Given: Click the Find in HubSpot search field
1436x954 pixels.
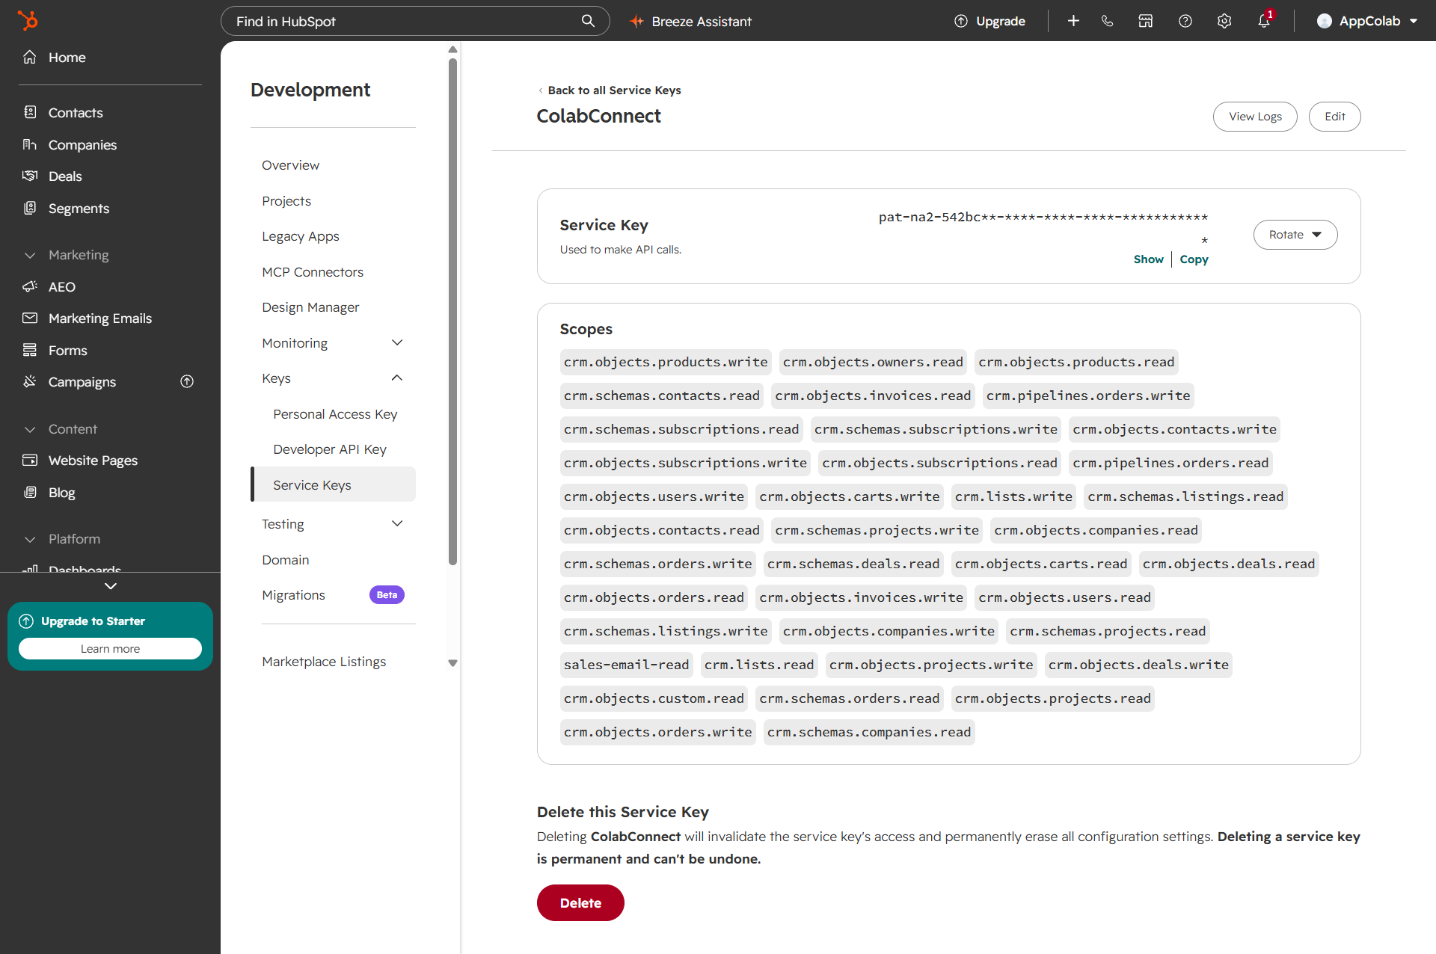Looking at the screenshot, I should (415, 21).
